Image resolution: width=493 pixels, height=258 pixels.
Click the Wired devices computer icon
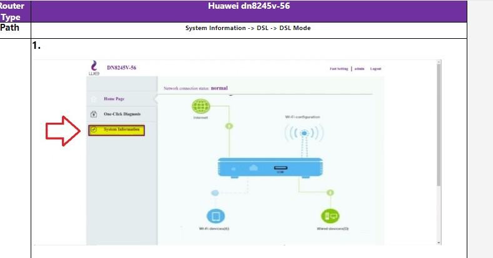330,216
